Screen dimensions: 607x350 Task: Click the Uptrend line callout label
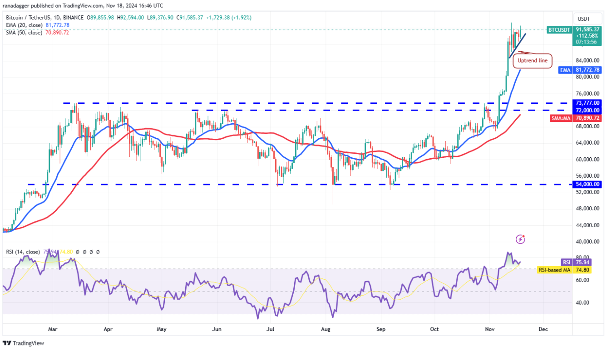pos(533,60)
